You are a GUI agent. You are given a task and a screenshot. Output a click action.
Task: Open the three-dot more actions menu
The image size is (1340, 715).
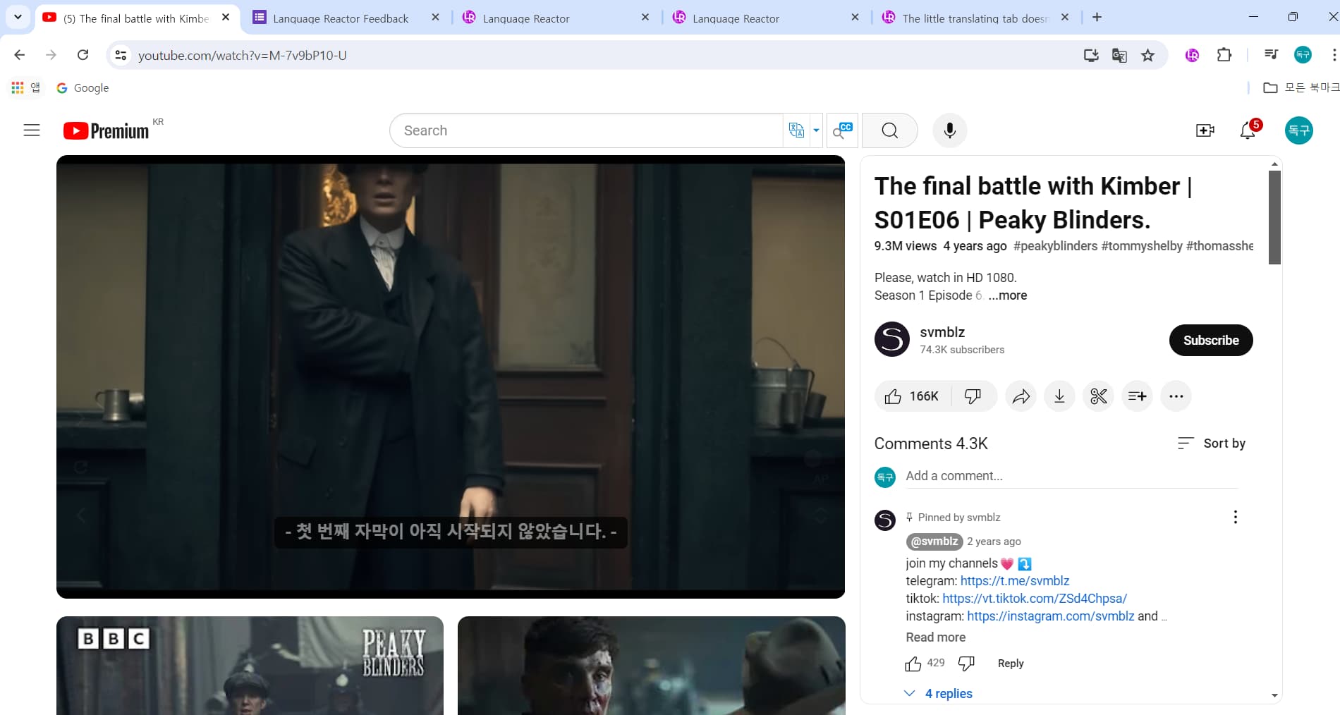1176,396
